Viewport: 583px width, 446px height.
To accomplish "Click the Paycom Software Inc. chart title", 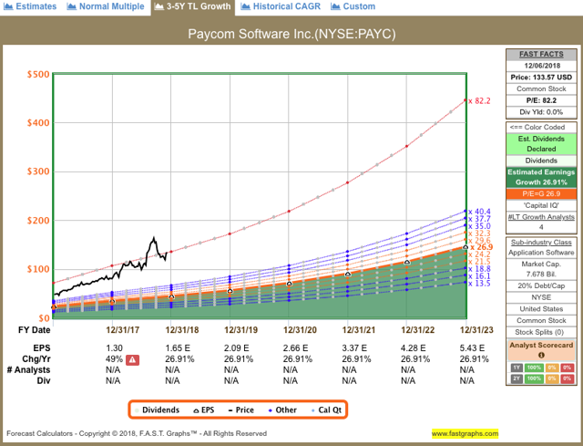I will [291, 34].
